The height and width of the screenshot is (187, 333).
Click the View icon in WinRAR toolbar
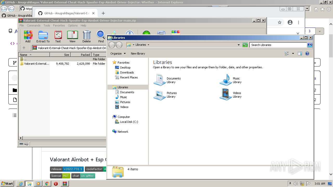72,36
